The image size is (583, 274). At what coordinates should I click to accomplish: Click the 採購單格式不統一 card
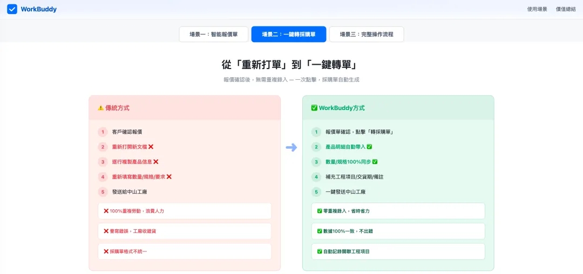(x=185, y=251)
